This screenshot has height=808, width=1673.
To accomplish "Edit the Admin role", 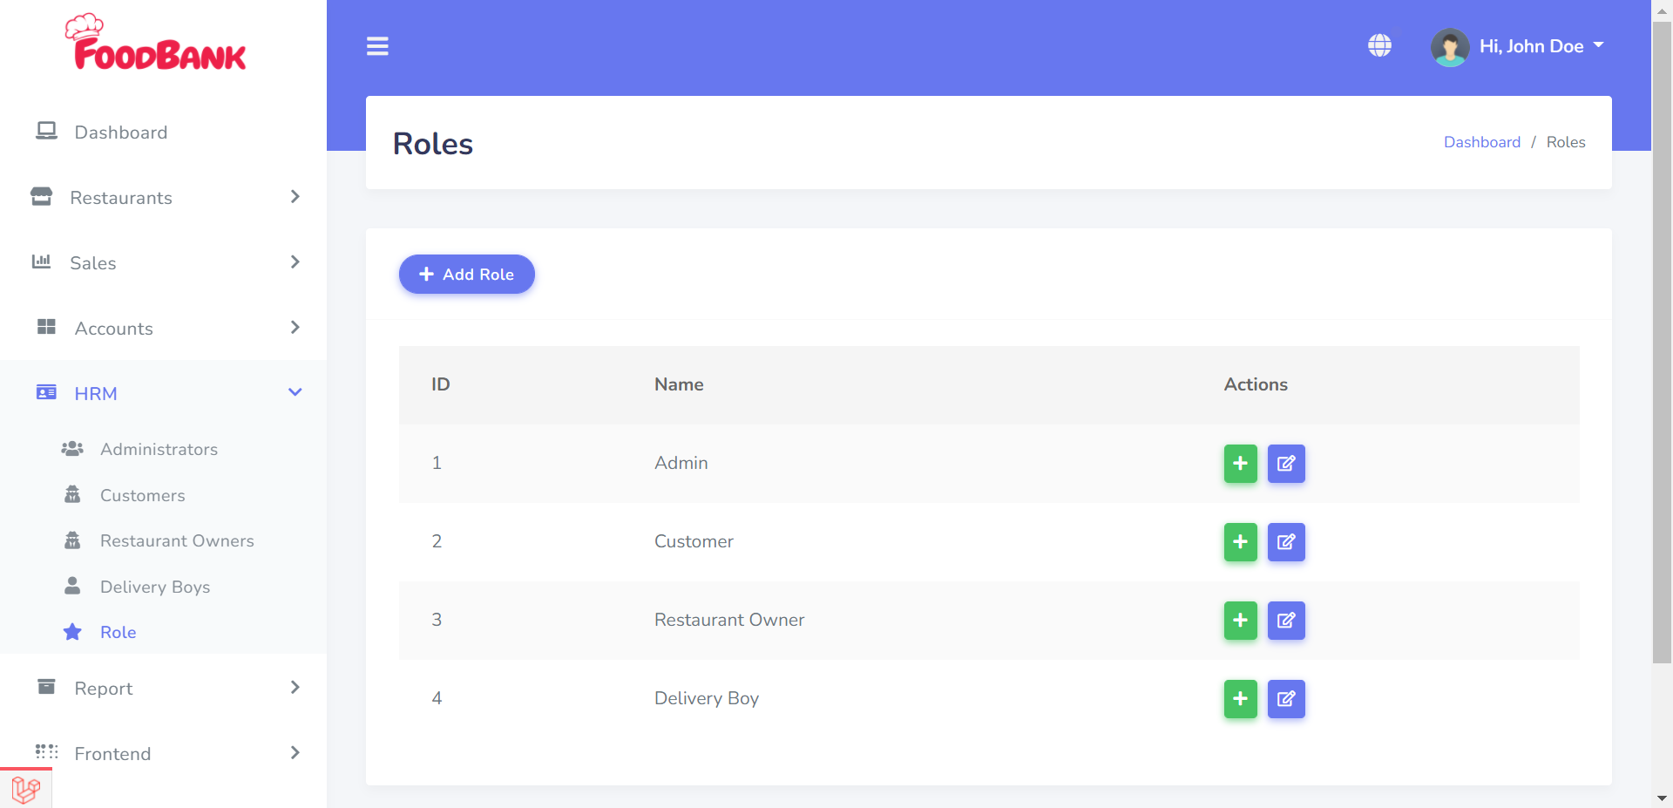I will click(1286, 464).
